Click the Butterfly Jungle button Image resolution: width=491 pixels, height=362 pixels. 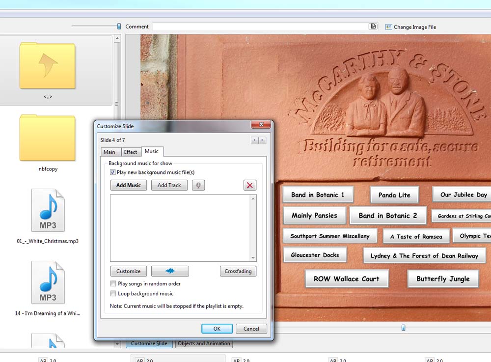[x=443, y=278]
